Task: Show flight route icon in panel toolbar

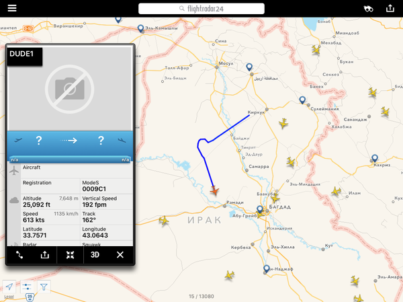Action: click(19, 255)
